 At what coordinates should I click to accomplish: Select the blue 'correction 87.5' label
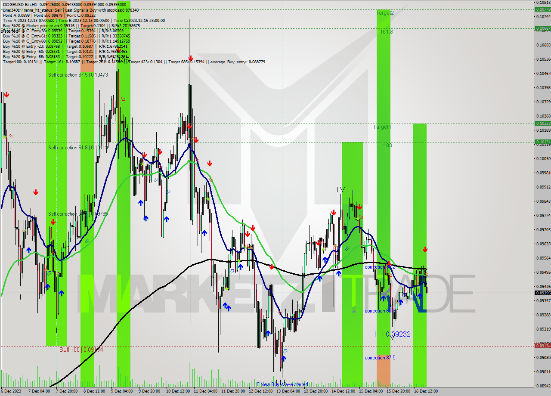380,358
